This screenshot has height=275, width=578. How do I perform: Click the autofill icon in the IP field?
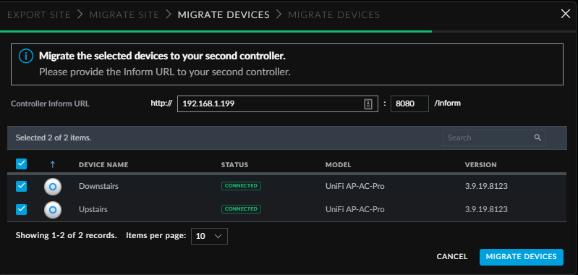[x=368, y=104]
